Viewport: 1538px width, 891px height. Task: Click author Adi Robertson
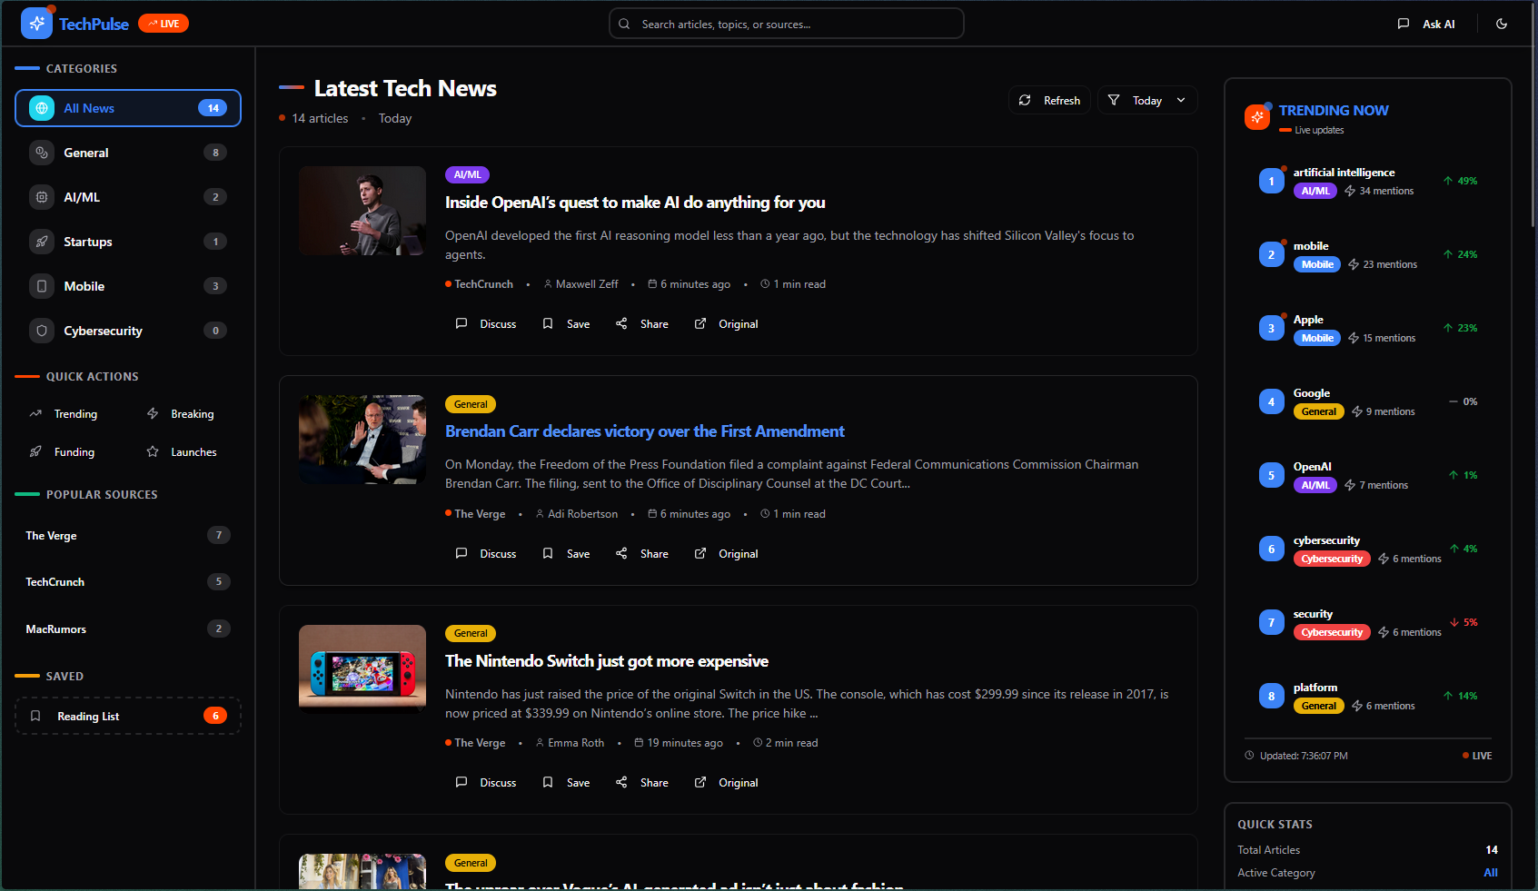tap(582, 514)
